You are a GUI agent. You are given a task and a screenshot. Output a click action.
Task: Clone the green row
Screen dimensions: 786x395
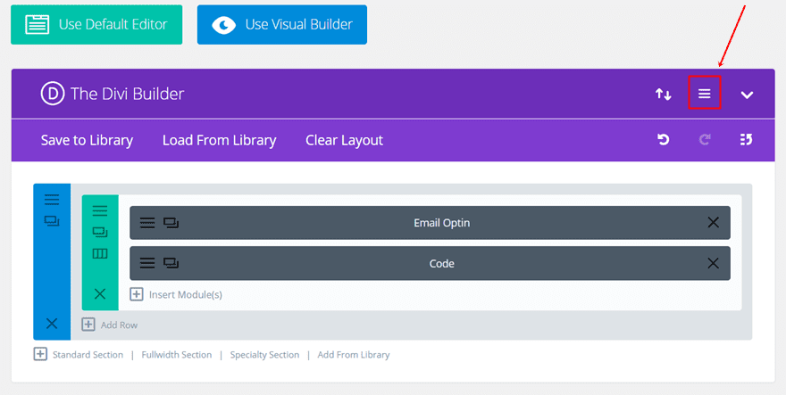click(x=100, y=233)
